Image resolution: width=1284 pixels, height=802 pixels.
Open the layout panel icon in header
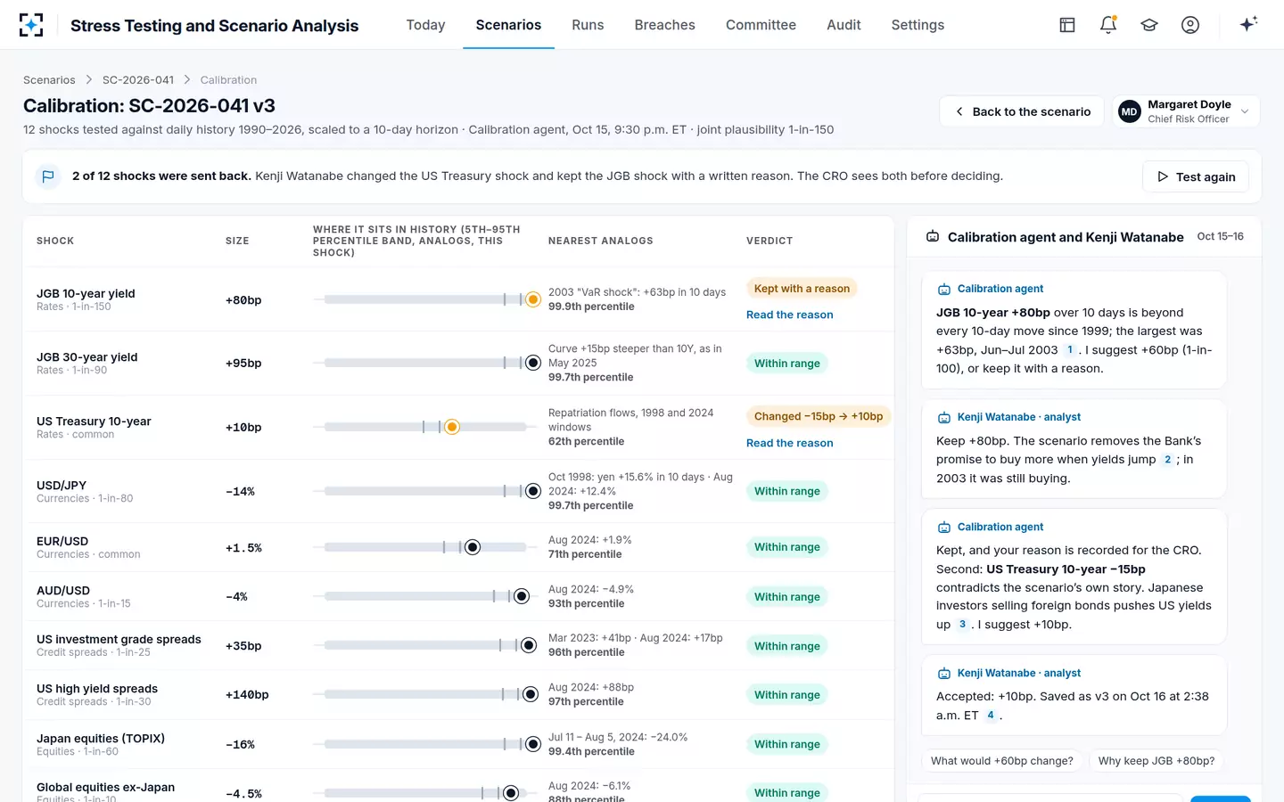tap(1067, 25)
